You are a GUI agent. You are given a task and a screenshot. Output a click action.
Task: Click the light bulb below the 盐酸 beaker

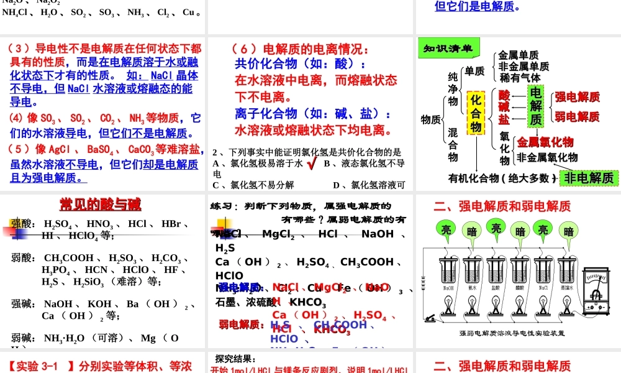click(496, 305)
